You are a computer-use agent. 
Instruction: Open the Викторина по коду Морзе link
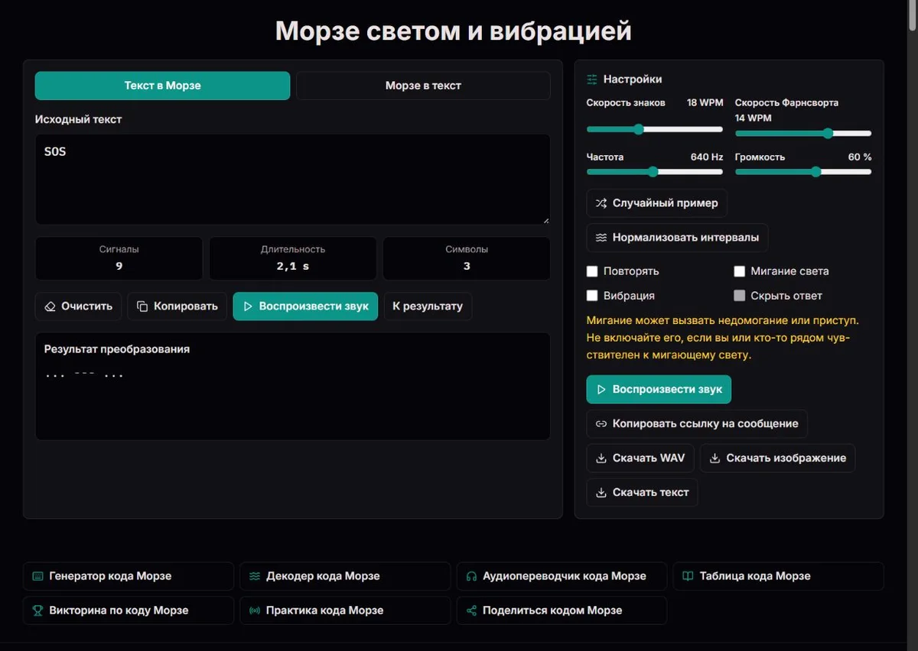(129, 611)
